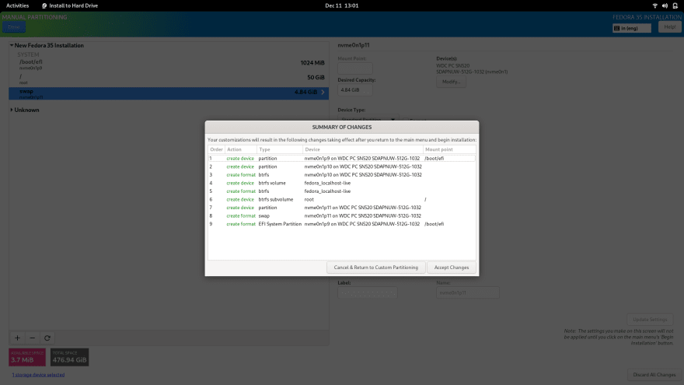
Task: Accept the partitioning changes
Action: pyautogui.click(x=451, y=267)
